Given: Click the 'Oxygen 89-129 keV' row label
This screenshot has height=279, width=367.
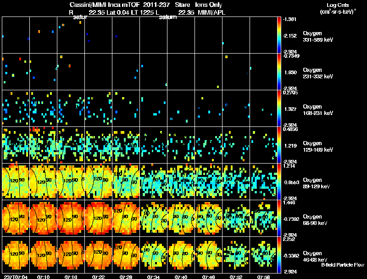Looking at the screenshot, I should click(317, 183).
